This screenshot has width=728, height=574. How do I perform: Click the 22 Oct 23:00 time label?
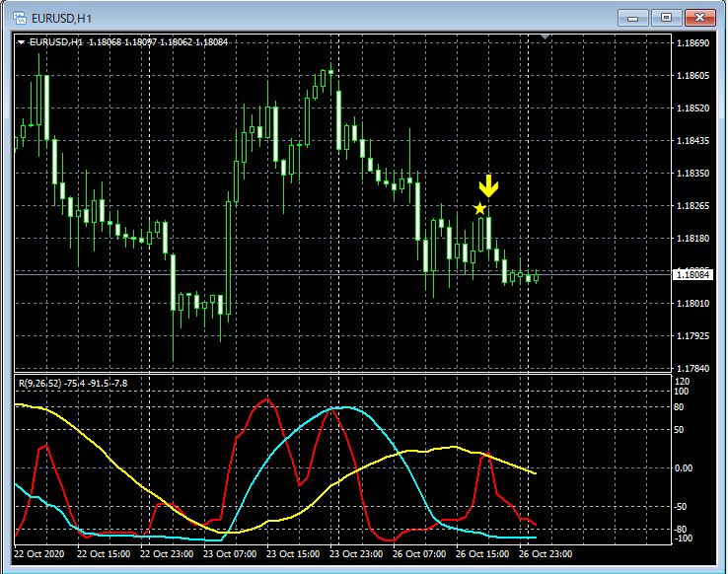click(x=167, y=554)
